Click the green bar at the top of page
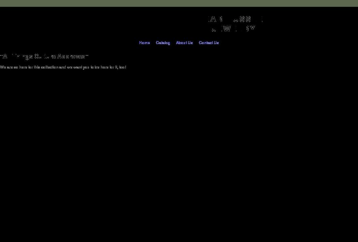The height and width of the screenshot is (242, 358). [179, 2]
